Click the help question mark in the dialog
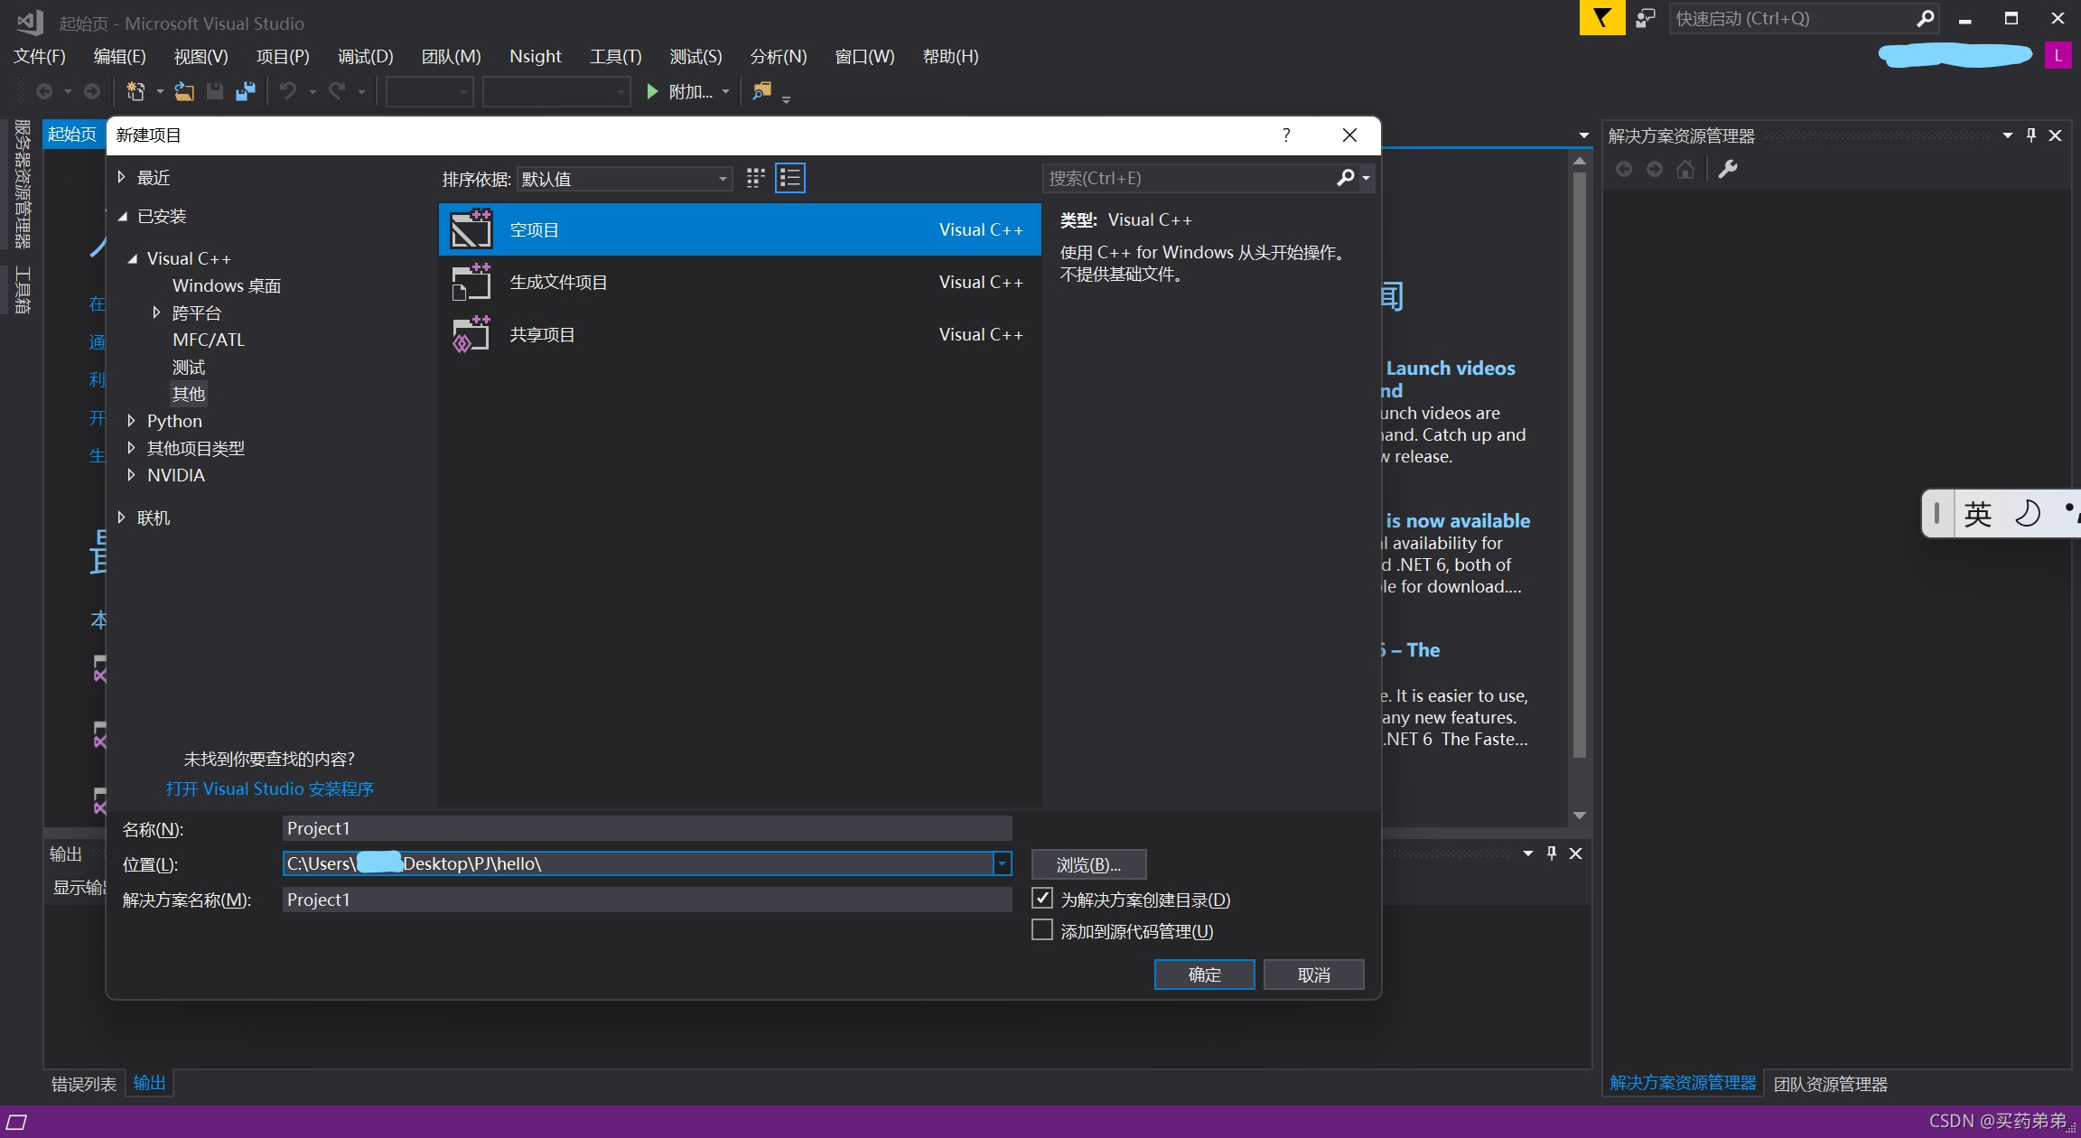2081x1138 pixels. [x=1286, y=135]
